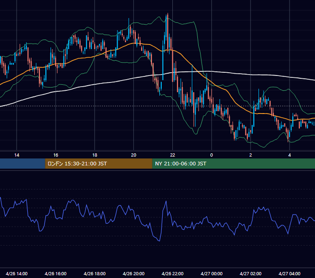
Task: Click the 4/26 14:00 time label
Action: (x=17, y=273)
